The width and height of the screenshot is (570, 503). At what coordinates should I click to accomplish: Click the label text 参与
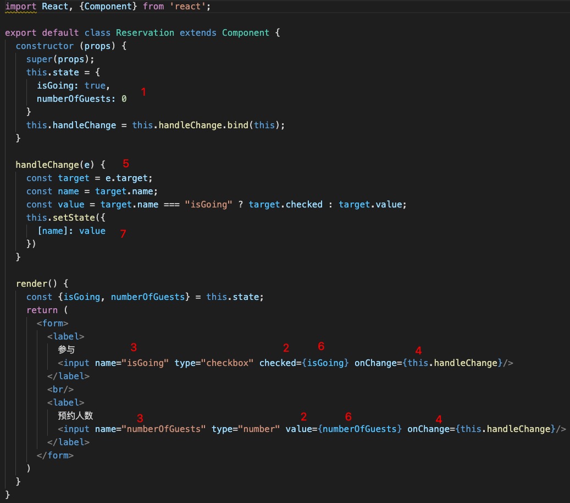66,350
